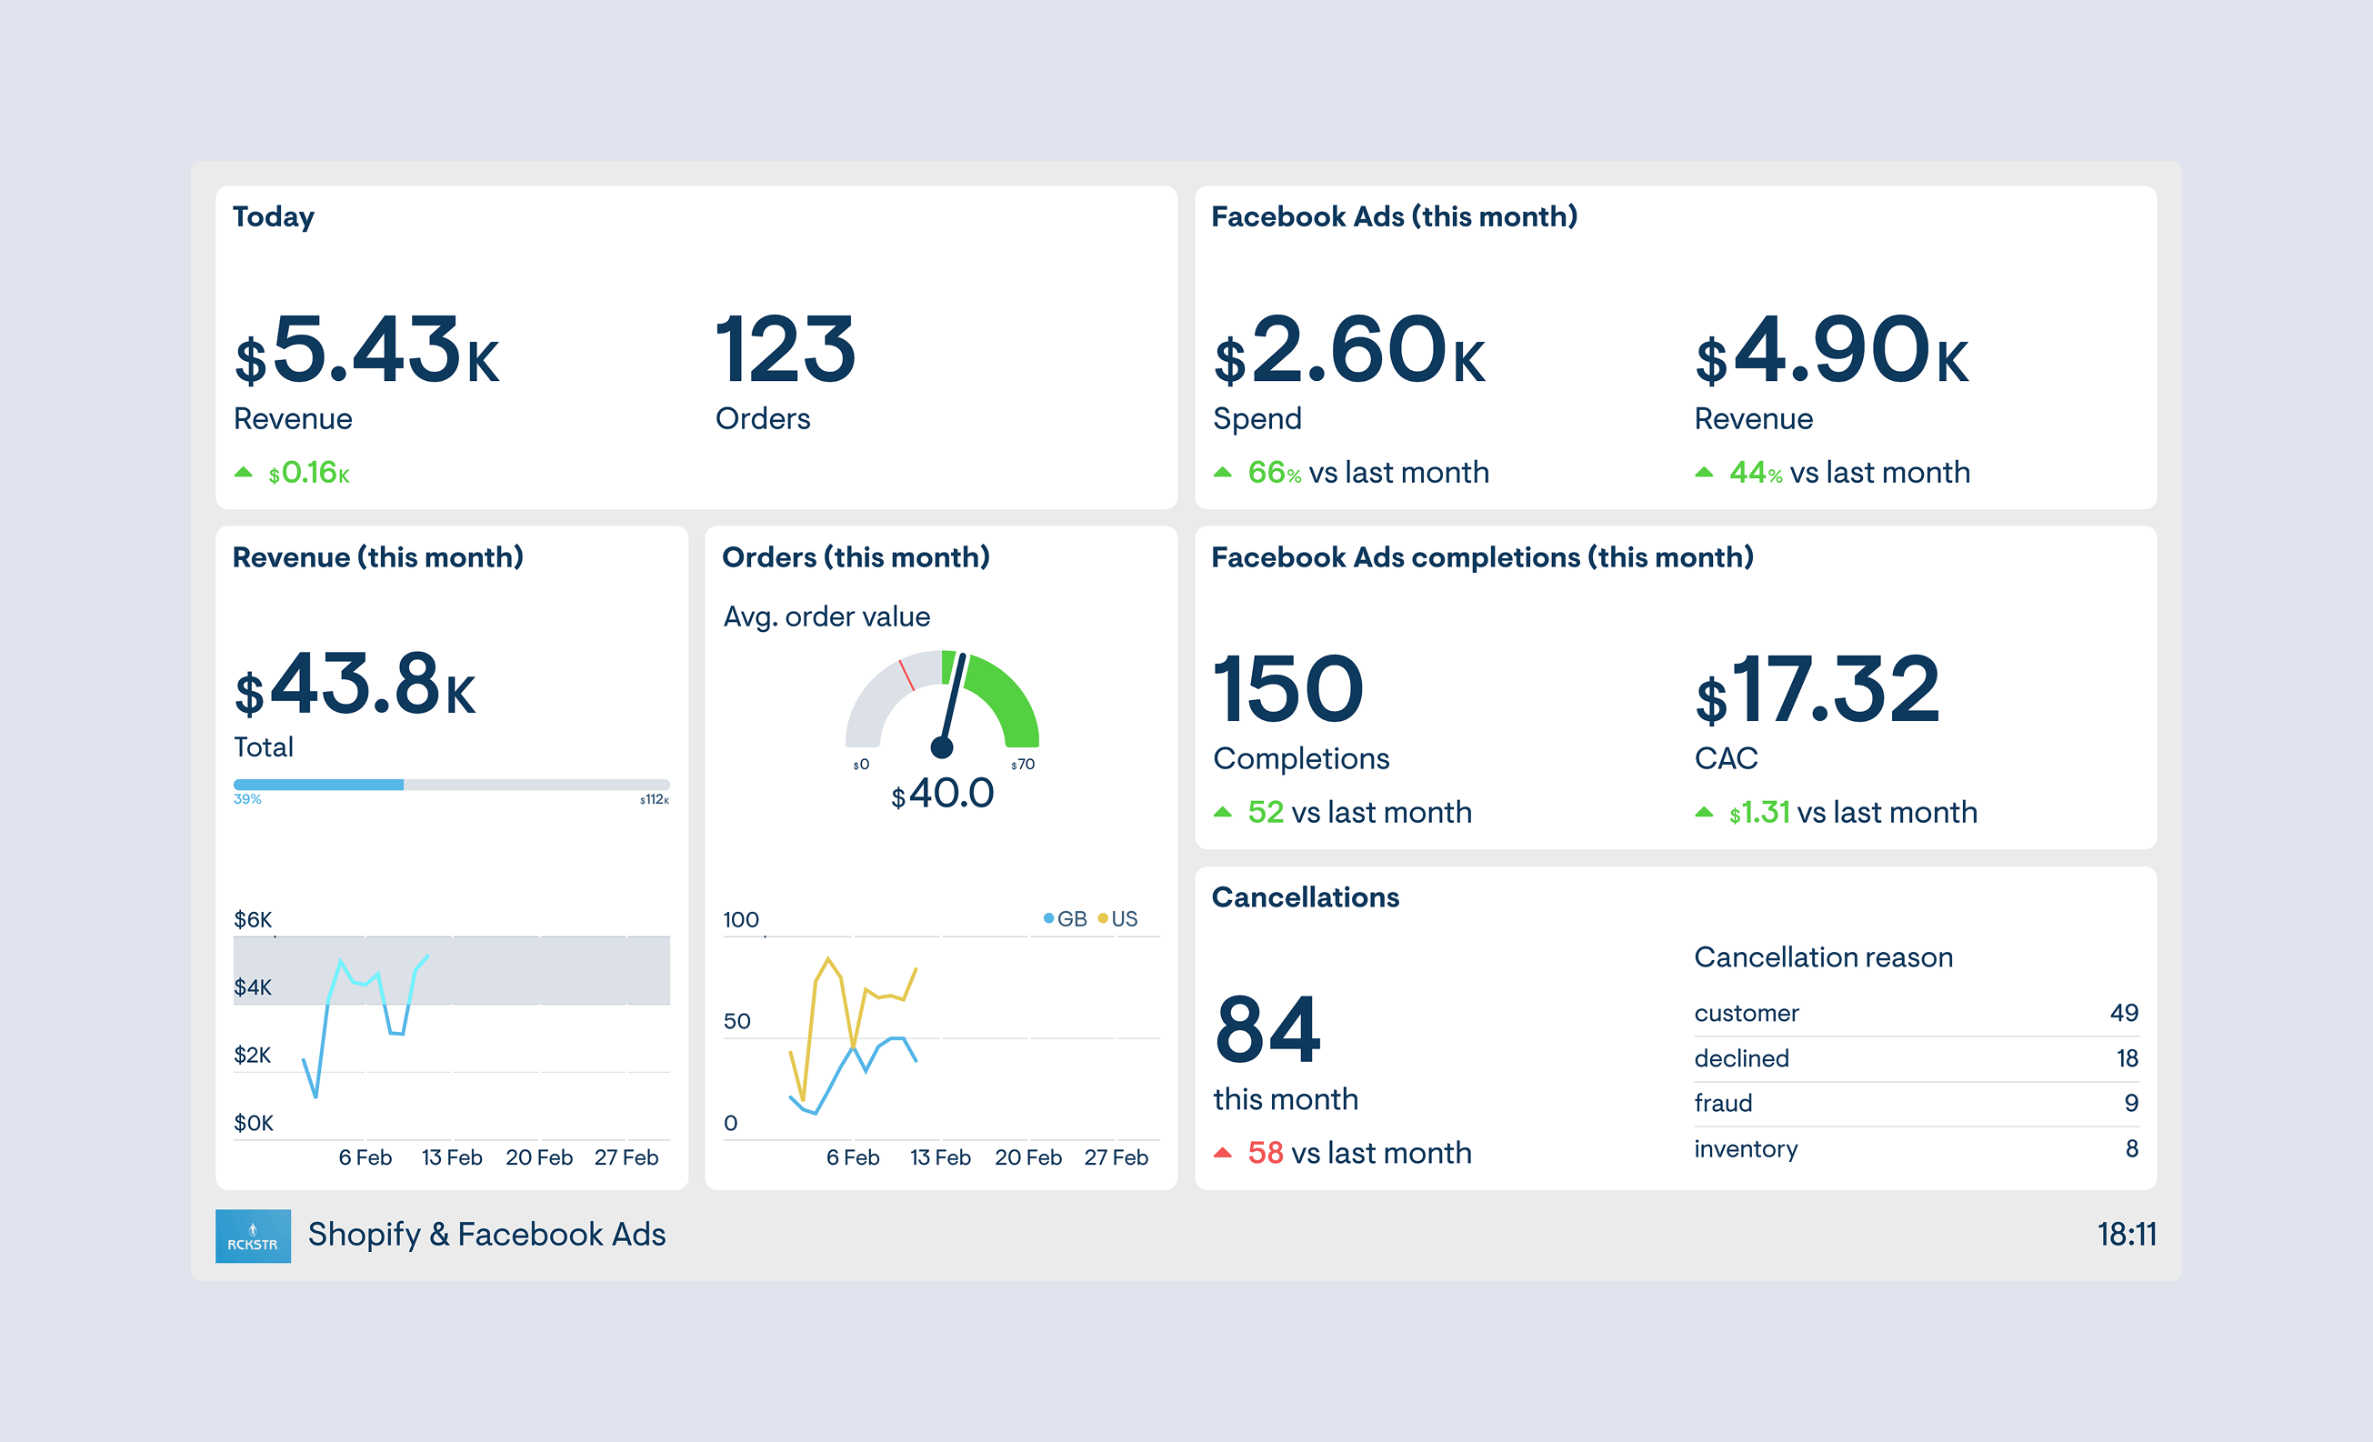Screen dimensions: 2373x1442
Task: Toggle the US legend series
Action: [1118, 918]
